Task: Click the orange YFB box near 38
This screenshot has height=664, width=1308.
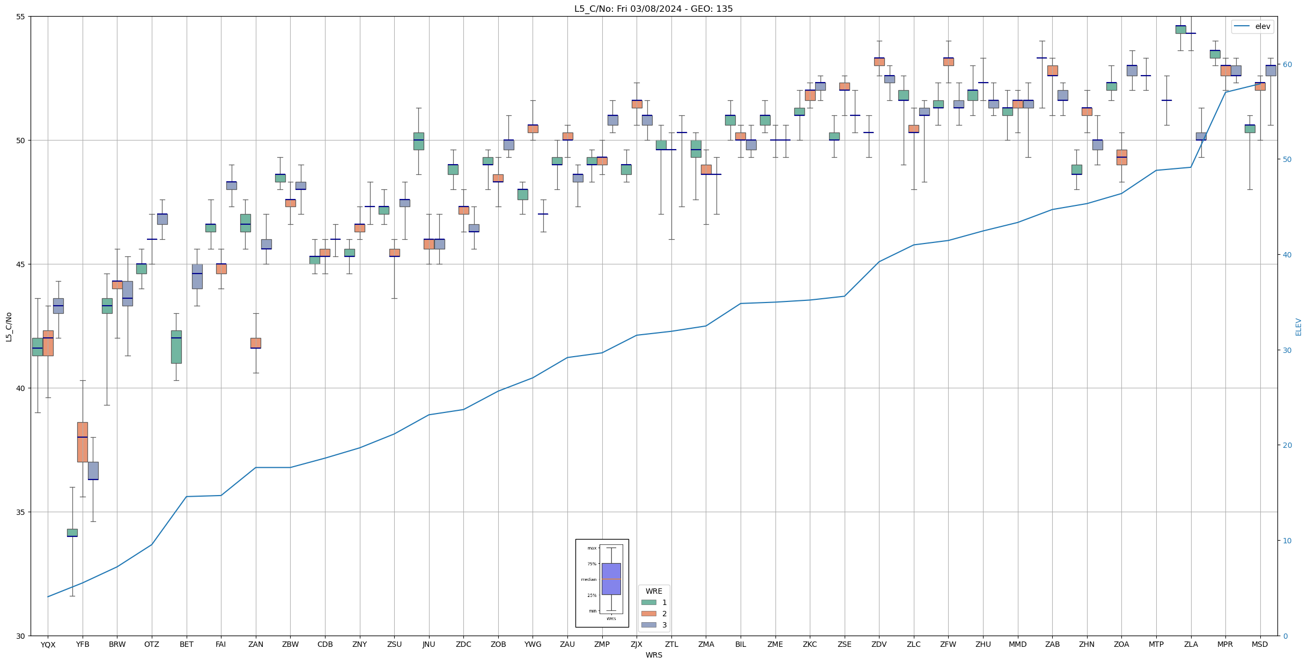Action: [83, 442]
